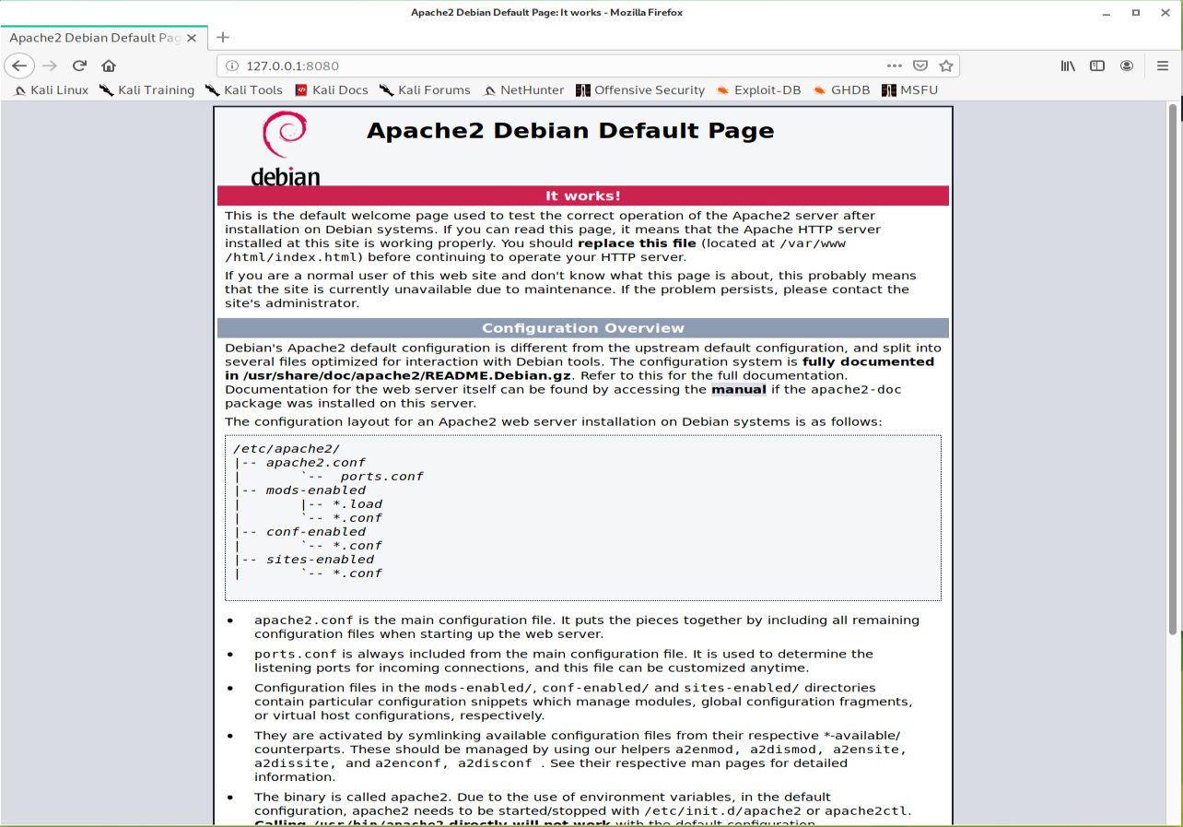
Task: Click the 'Apache2 Debian Default Page' heading
Action: click(570, 130)
